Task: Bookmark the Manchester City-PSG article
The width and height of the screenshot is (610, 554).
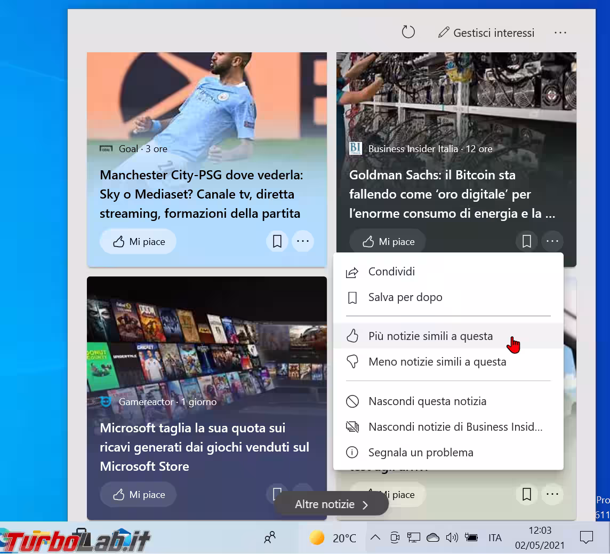Action: point(277,242)
